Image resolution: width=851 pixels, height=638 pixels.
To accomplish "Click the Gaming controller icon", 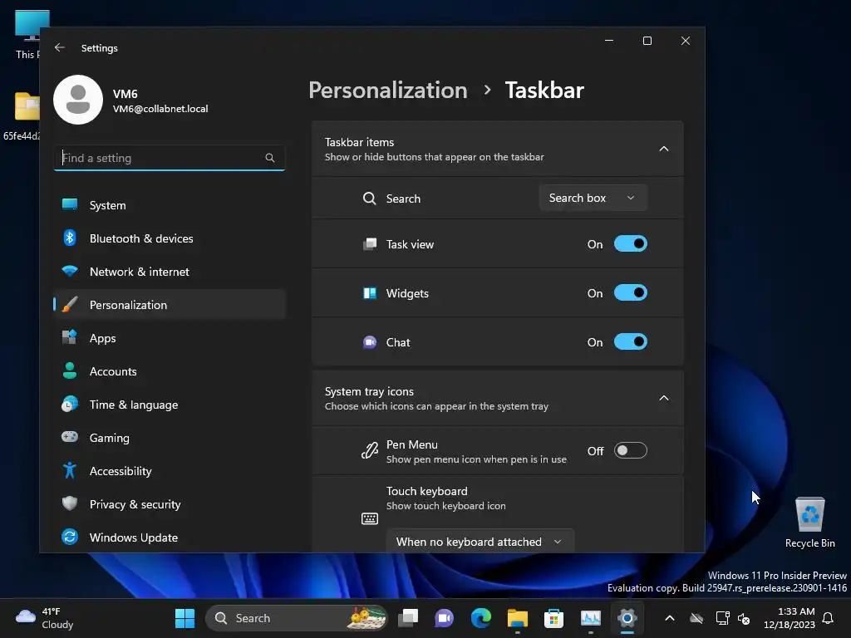I will point(70,437).
